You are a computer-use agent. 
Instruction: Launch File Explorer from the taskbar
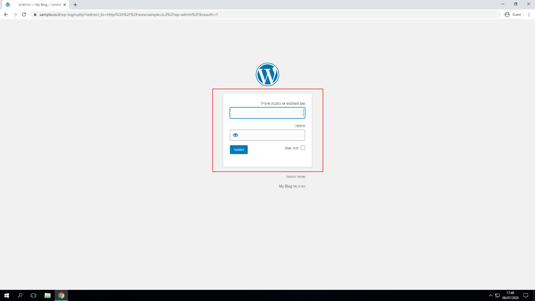click(x=47, y=295)
